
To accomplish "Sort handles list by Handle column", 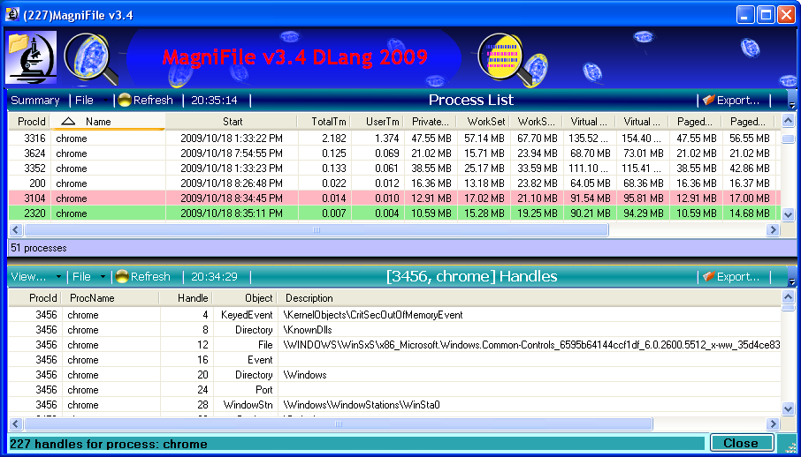I will [187, 298].
